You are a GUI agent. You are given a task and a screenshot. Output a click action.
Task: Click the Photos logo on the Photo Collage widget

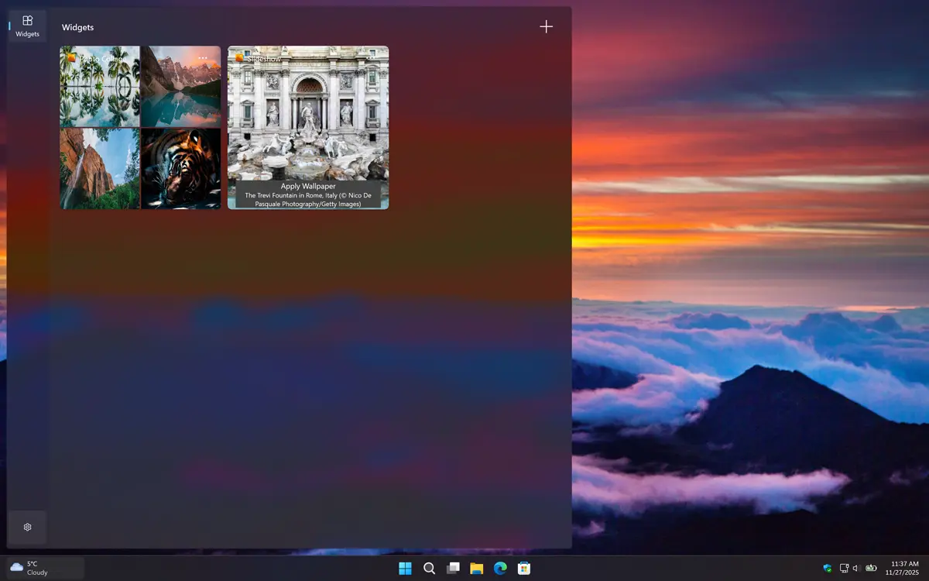tap(71, 57)
